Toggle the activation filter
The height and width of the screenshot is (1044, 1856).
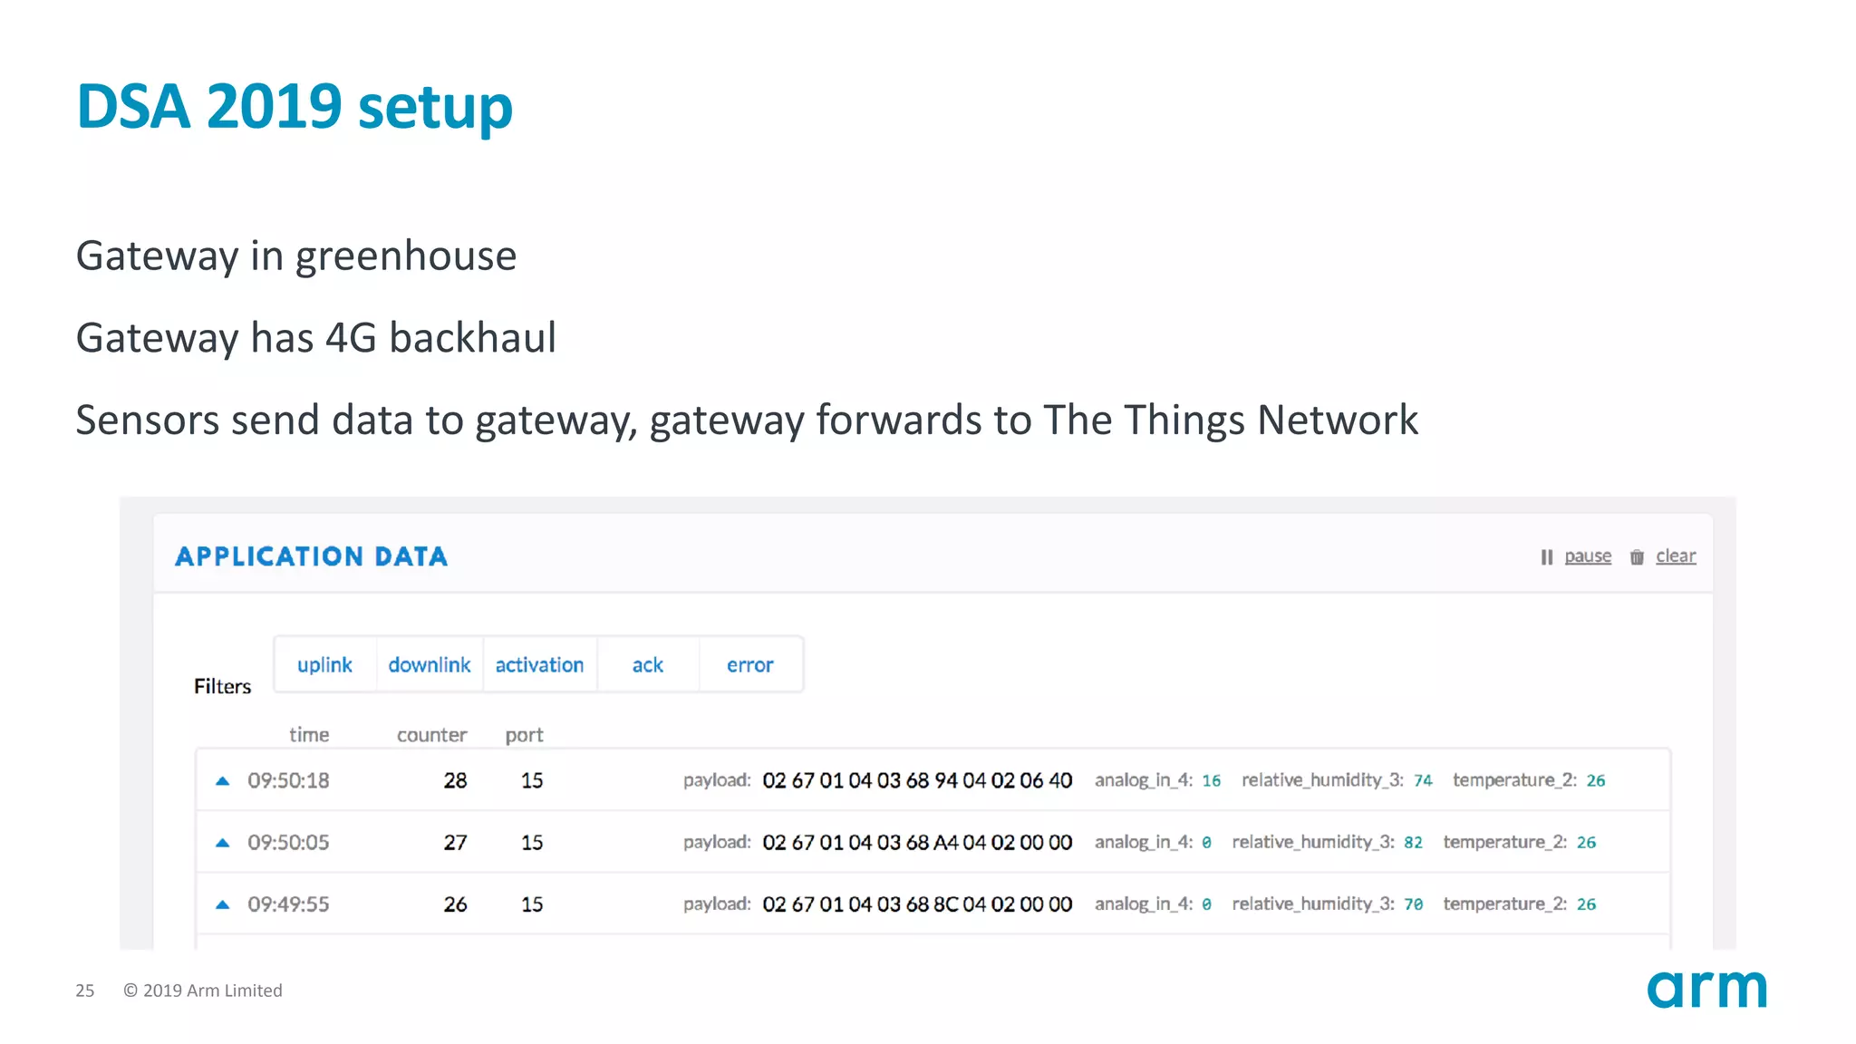point(539,665)
